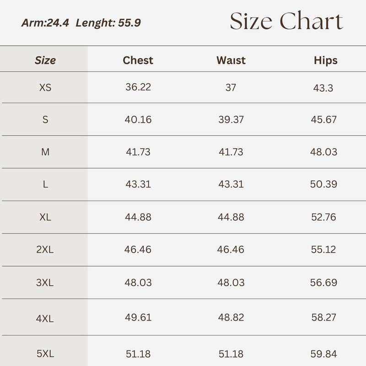Select the 2XL hips value 55.12
The height and width of the screenshot is (366, 366).
point(323,250)
